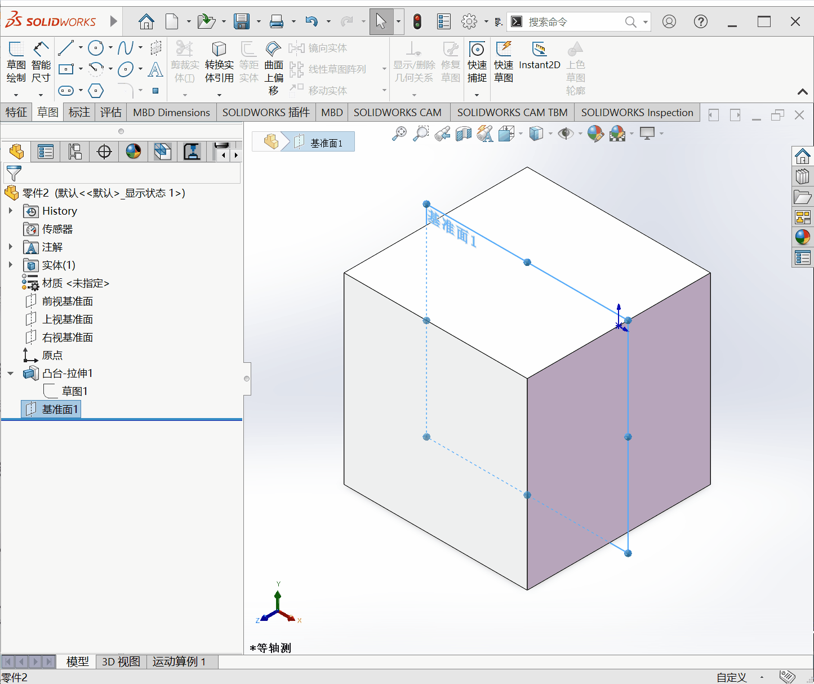Open the Line tool dropdown arrow

81,48
